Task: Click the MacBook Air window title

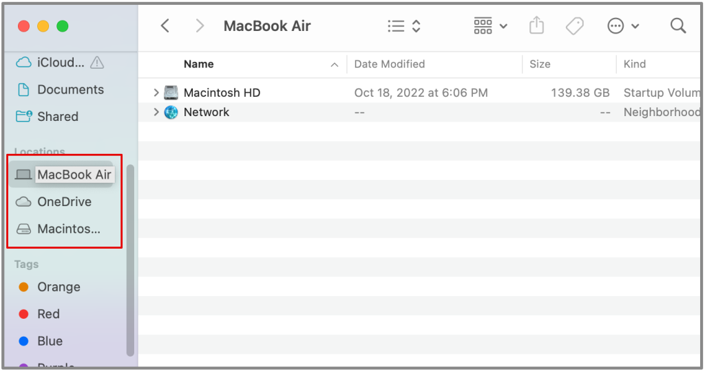Action: (x=267, y=26)
